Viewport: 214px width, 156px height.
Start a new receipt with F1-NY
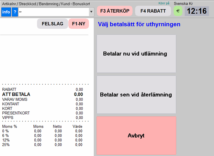[79, 24]
